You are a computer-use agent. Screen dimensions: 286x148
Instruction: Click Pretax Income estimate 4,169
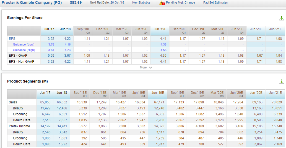click(x=200, y=126)
